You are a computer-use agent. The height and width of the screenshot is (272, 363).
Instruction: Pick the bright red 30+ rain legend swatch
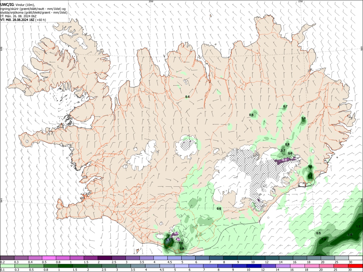(356, 266)
